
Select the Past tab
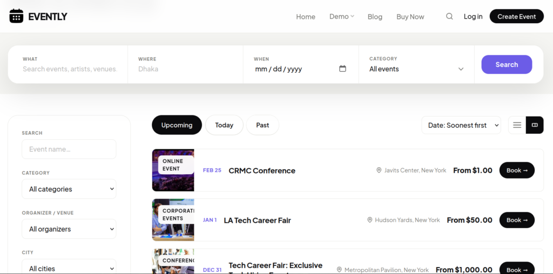pyautogui.click(x=262, y=125)
